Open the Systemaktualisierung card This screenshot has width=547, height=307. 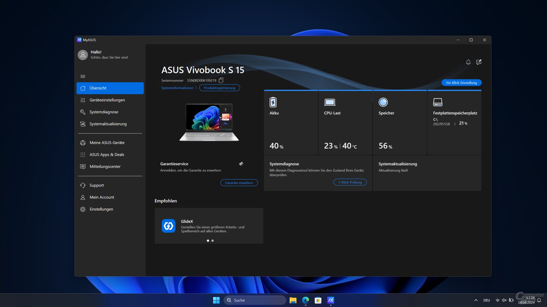pyautogui.click(x=427, y=173)
